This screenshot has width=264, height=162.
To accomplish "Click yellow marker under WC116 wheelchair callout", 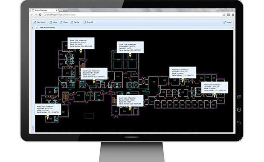I will click(130, 109).
